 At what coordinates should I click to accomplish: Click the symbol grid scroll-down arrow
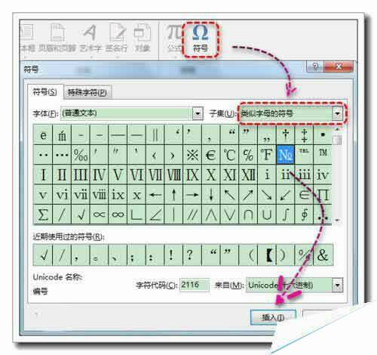coord(338,221)
